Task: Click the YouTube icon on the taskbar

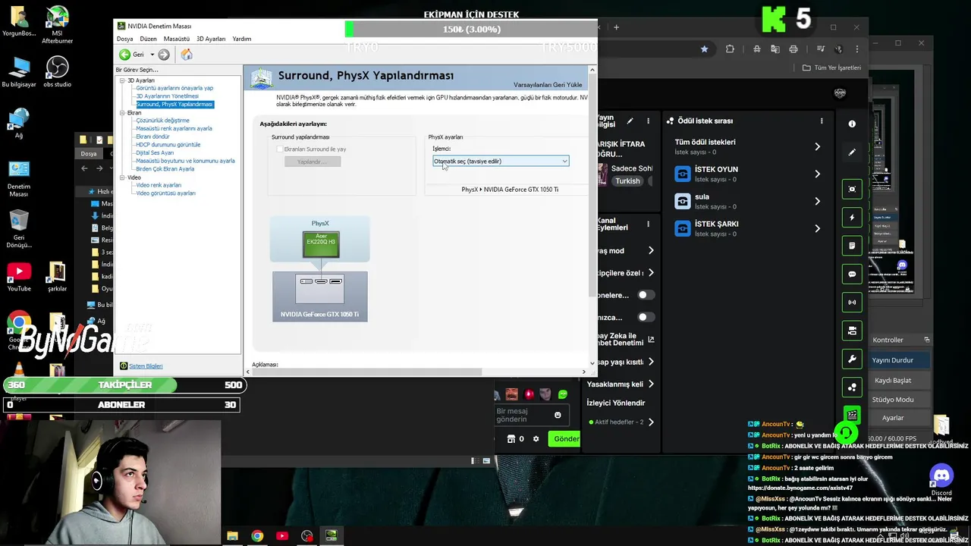Action: click(x=282, y=536)
